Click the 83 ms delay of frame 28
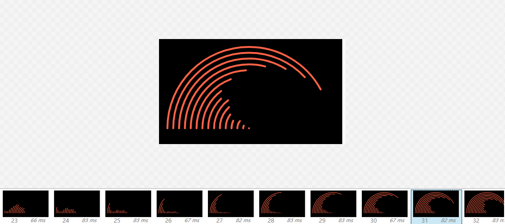505x224 pixels. tap(294, 221)
